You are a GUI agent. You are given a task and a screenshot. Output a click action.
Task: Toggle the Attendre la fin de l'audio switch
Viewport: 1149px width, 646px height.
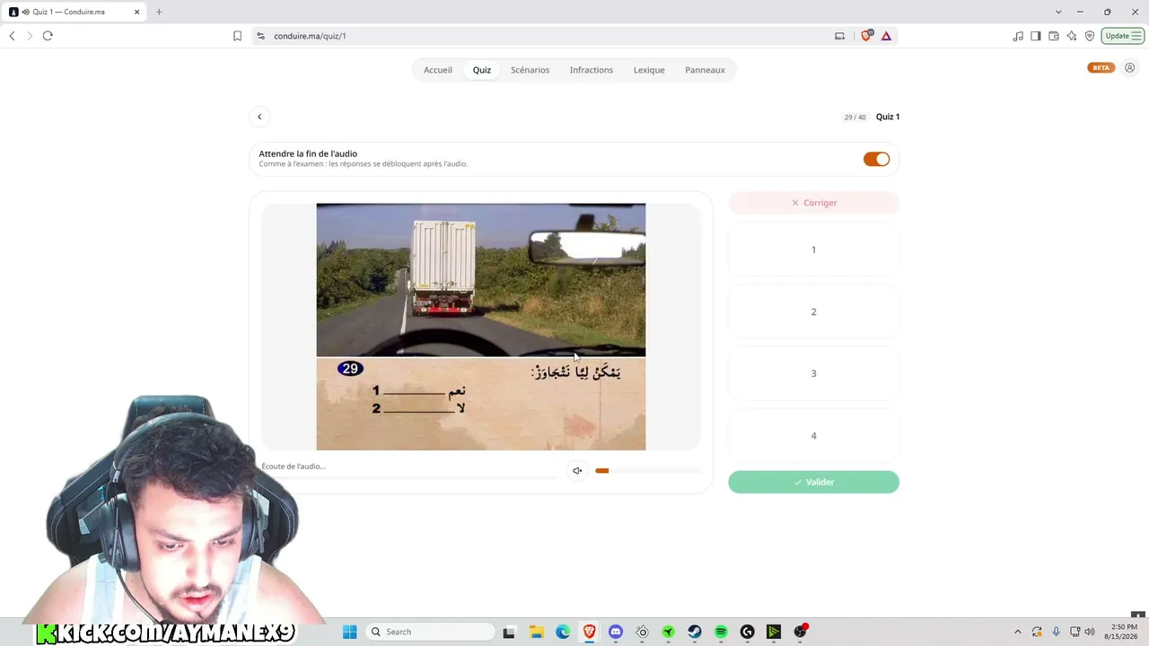click(x=876, y=159)
